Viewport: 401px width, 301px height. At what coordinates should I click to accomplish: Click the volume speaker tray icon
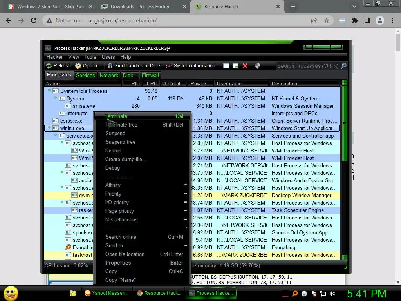point(333,294)
